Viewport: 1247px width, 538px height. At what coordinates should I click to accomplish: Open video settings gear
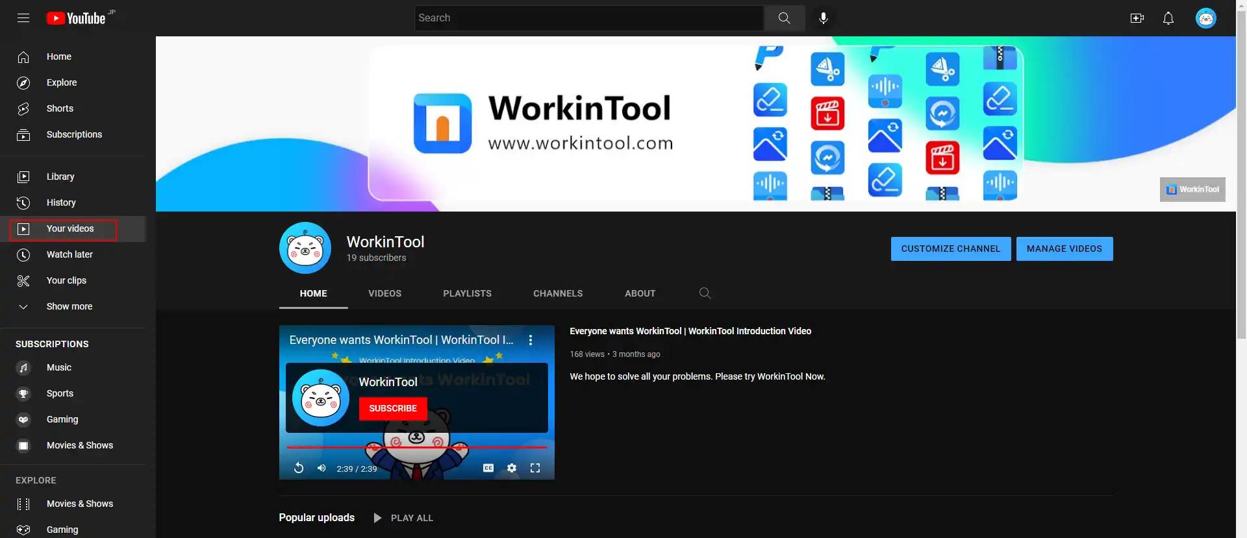coord(512,468)
